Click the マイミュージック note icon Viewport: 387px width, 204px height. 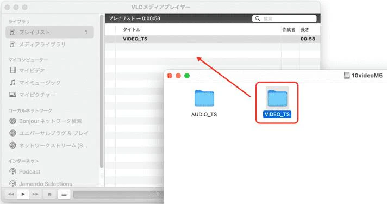pyautogui.click(x=13, y=82)
